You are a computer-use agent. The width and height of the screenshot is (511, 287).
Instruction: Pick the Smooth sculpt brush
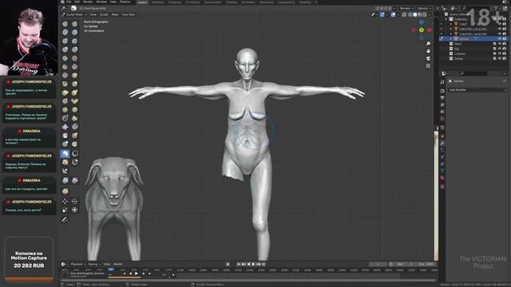click(74, 58)
